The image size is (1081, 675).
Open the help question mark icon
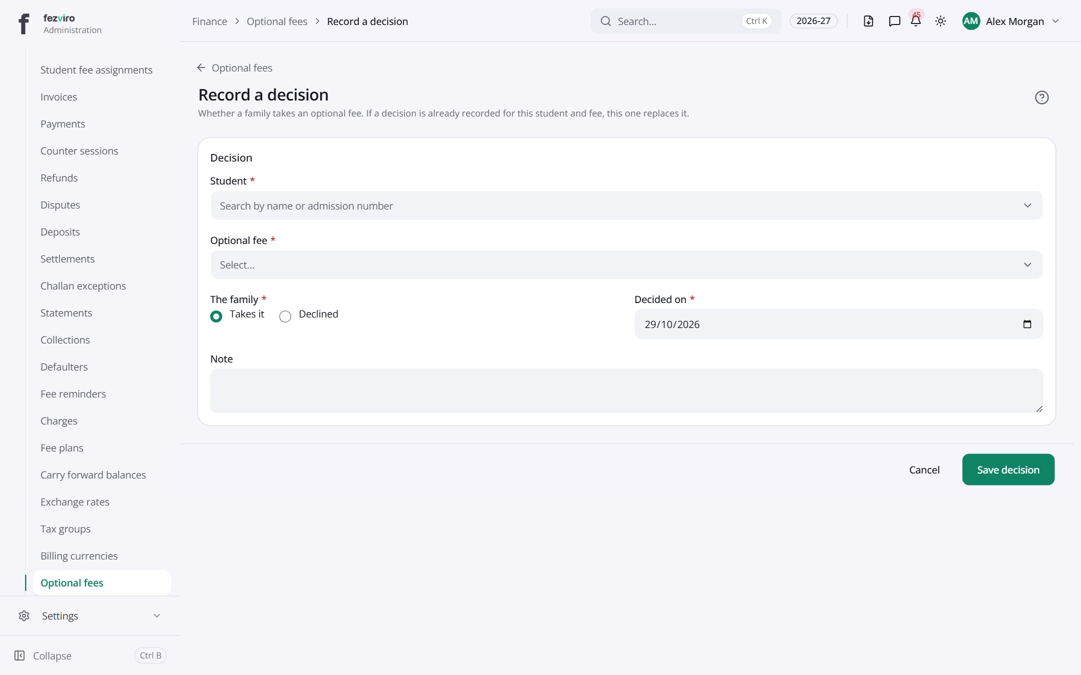pos(1041,97)
